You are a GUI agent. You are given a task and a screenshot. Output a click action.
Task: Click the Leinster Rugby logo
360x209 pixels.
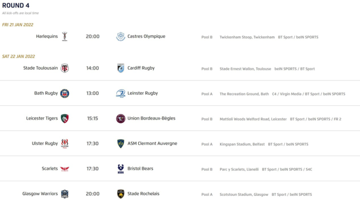[121, 94]
